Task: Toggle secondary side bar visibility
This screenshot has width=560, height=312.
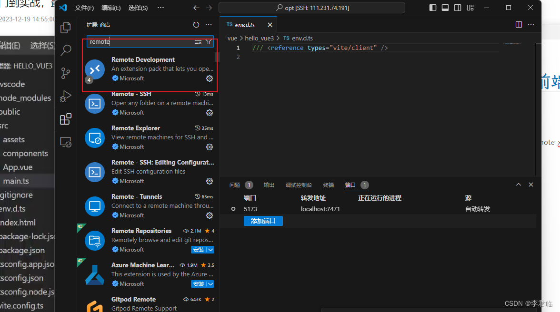Action: 458,8
